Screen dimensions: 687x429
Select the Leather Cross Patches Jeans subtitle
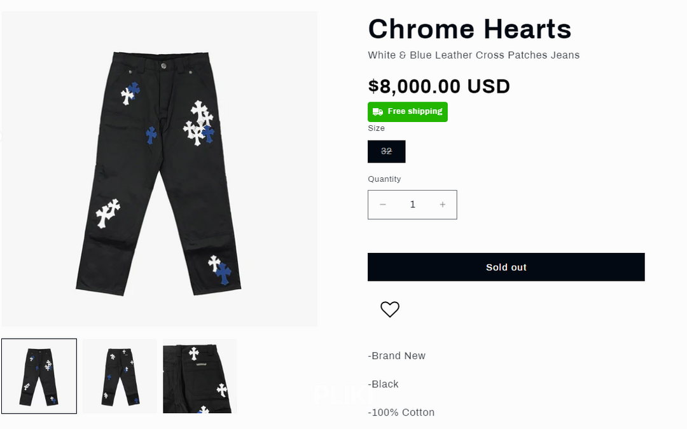(473, 55)
